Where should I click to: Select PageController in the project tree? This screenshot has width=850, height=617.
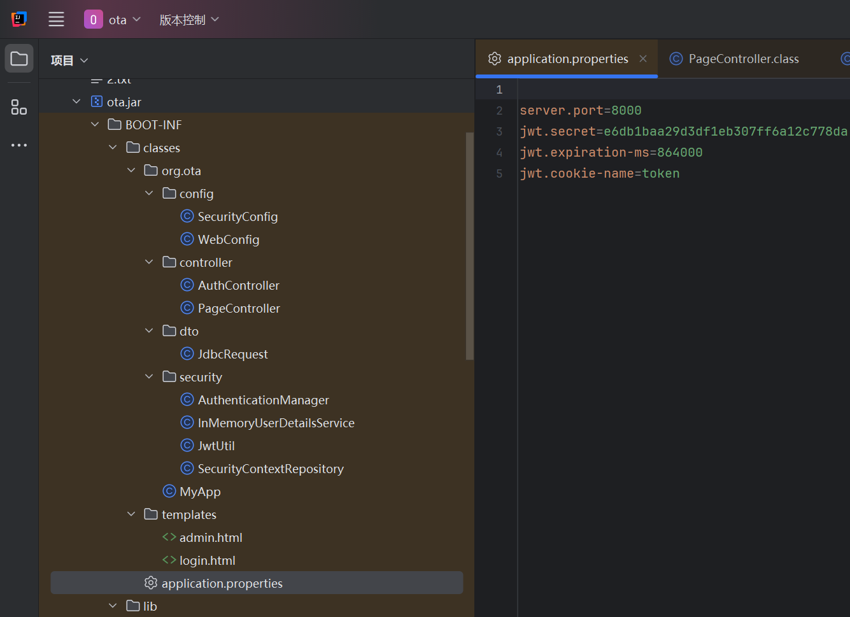(239, 308)
